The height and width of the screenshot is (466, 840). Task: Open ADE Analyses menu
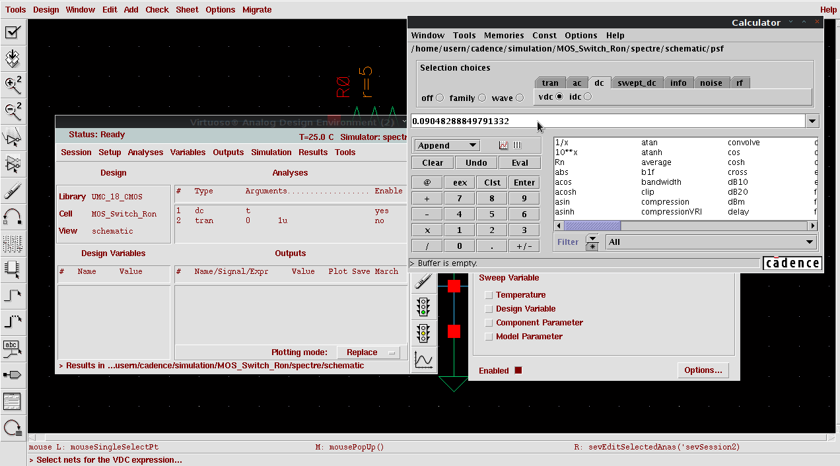(145, 152)
